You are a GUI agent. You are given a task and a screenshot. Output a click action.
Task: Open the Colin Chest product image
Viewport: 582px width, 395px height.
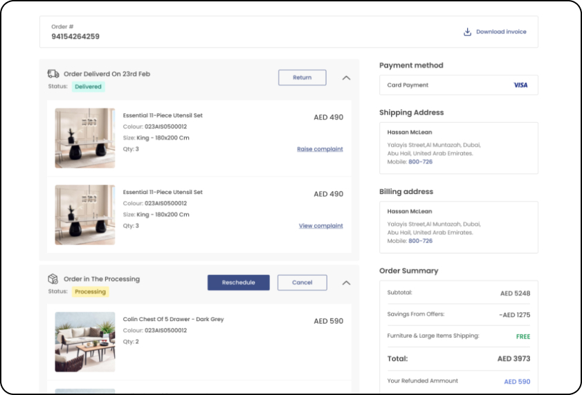(x=85, y=342)
